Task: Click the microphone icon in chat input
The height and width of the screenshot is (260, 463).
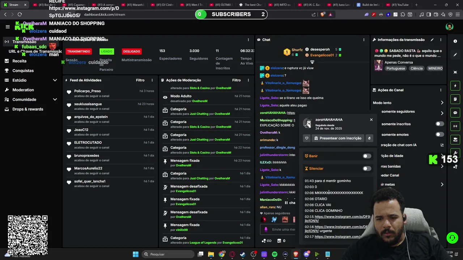Action: coord(266,229)
